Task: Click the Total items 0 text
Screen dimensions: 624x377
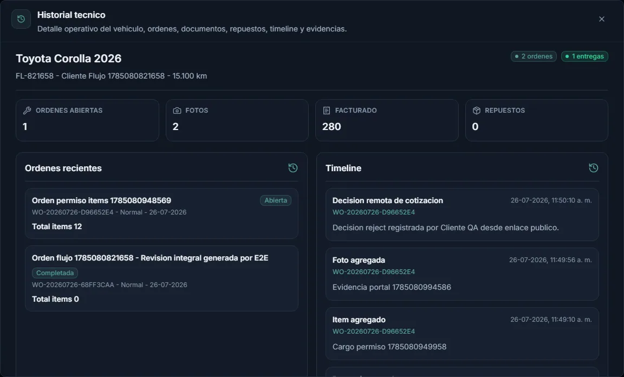Action: [55, 299]
